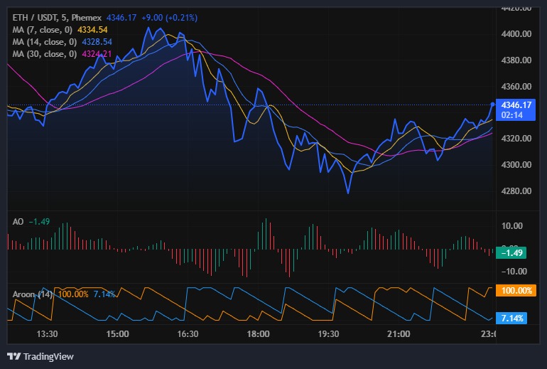Viewport: 547px width, 369px height.
Task: Click the Aroon (14) indicator legend
Action: [x=33, y=294]
